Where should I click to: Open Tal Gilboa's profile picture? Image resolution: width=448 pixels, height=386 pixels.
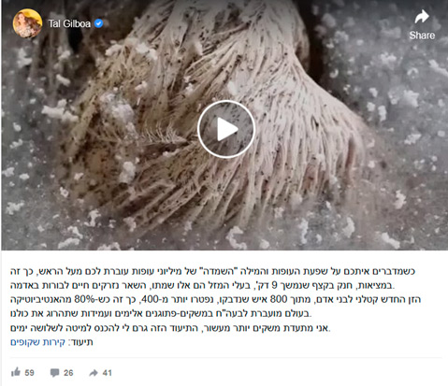tap(27, 23)
